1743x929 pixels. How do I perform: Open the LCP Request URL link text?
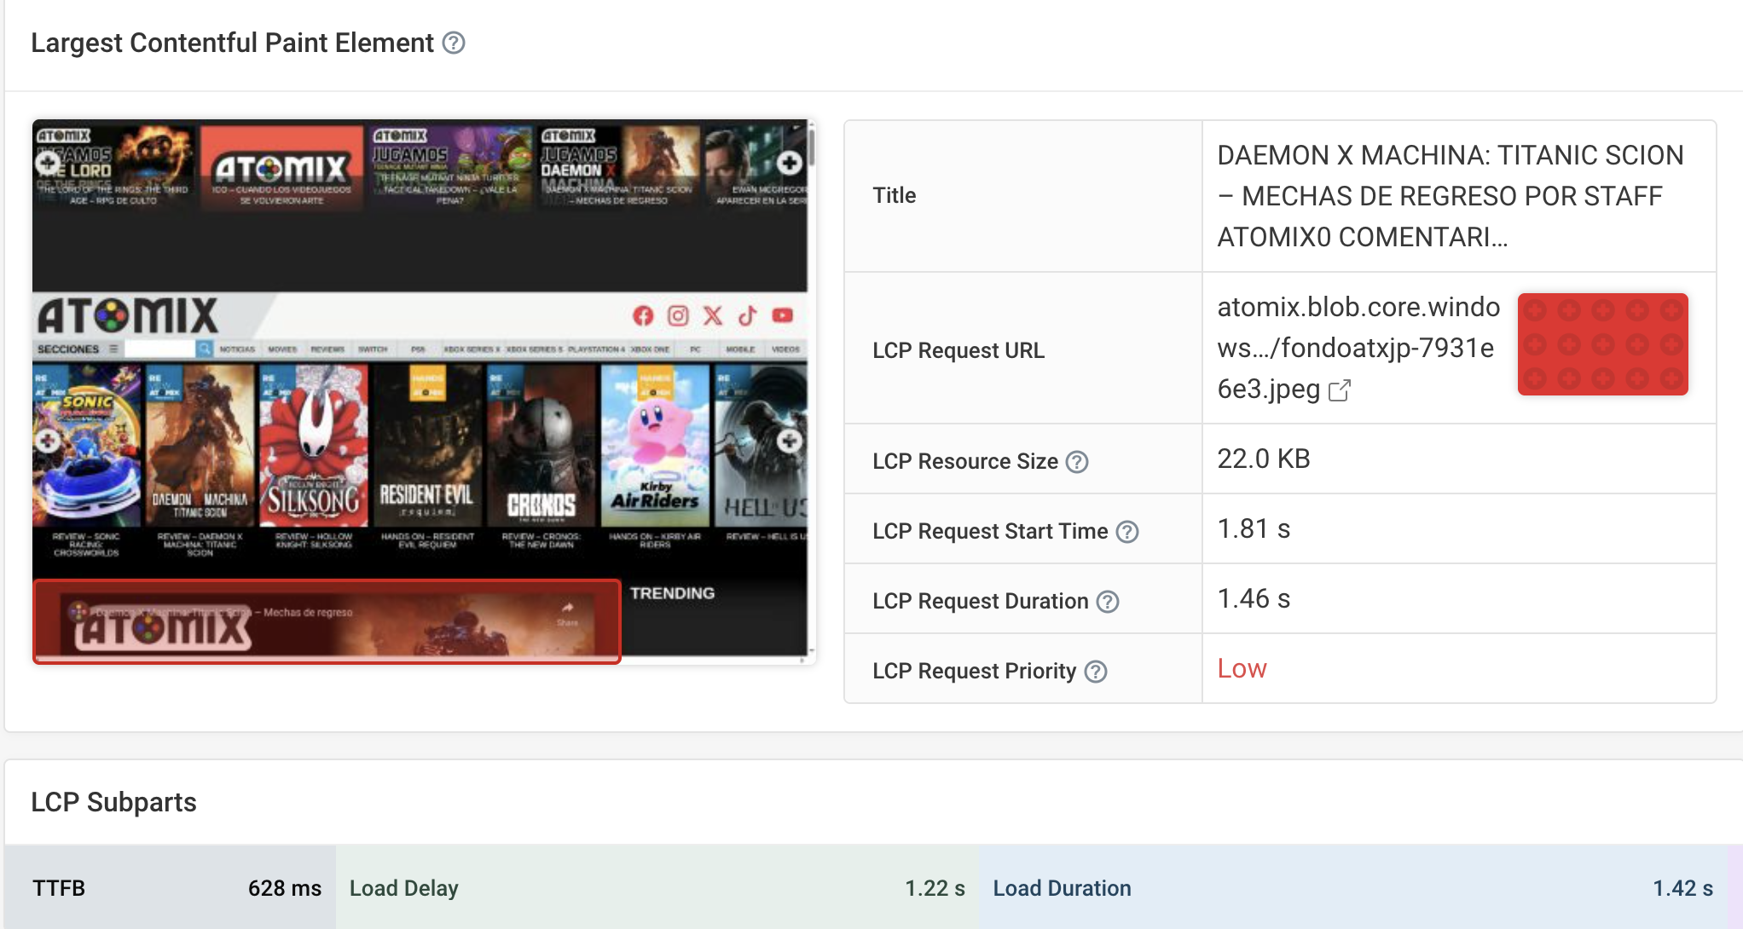pos(1358,348)
